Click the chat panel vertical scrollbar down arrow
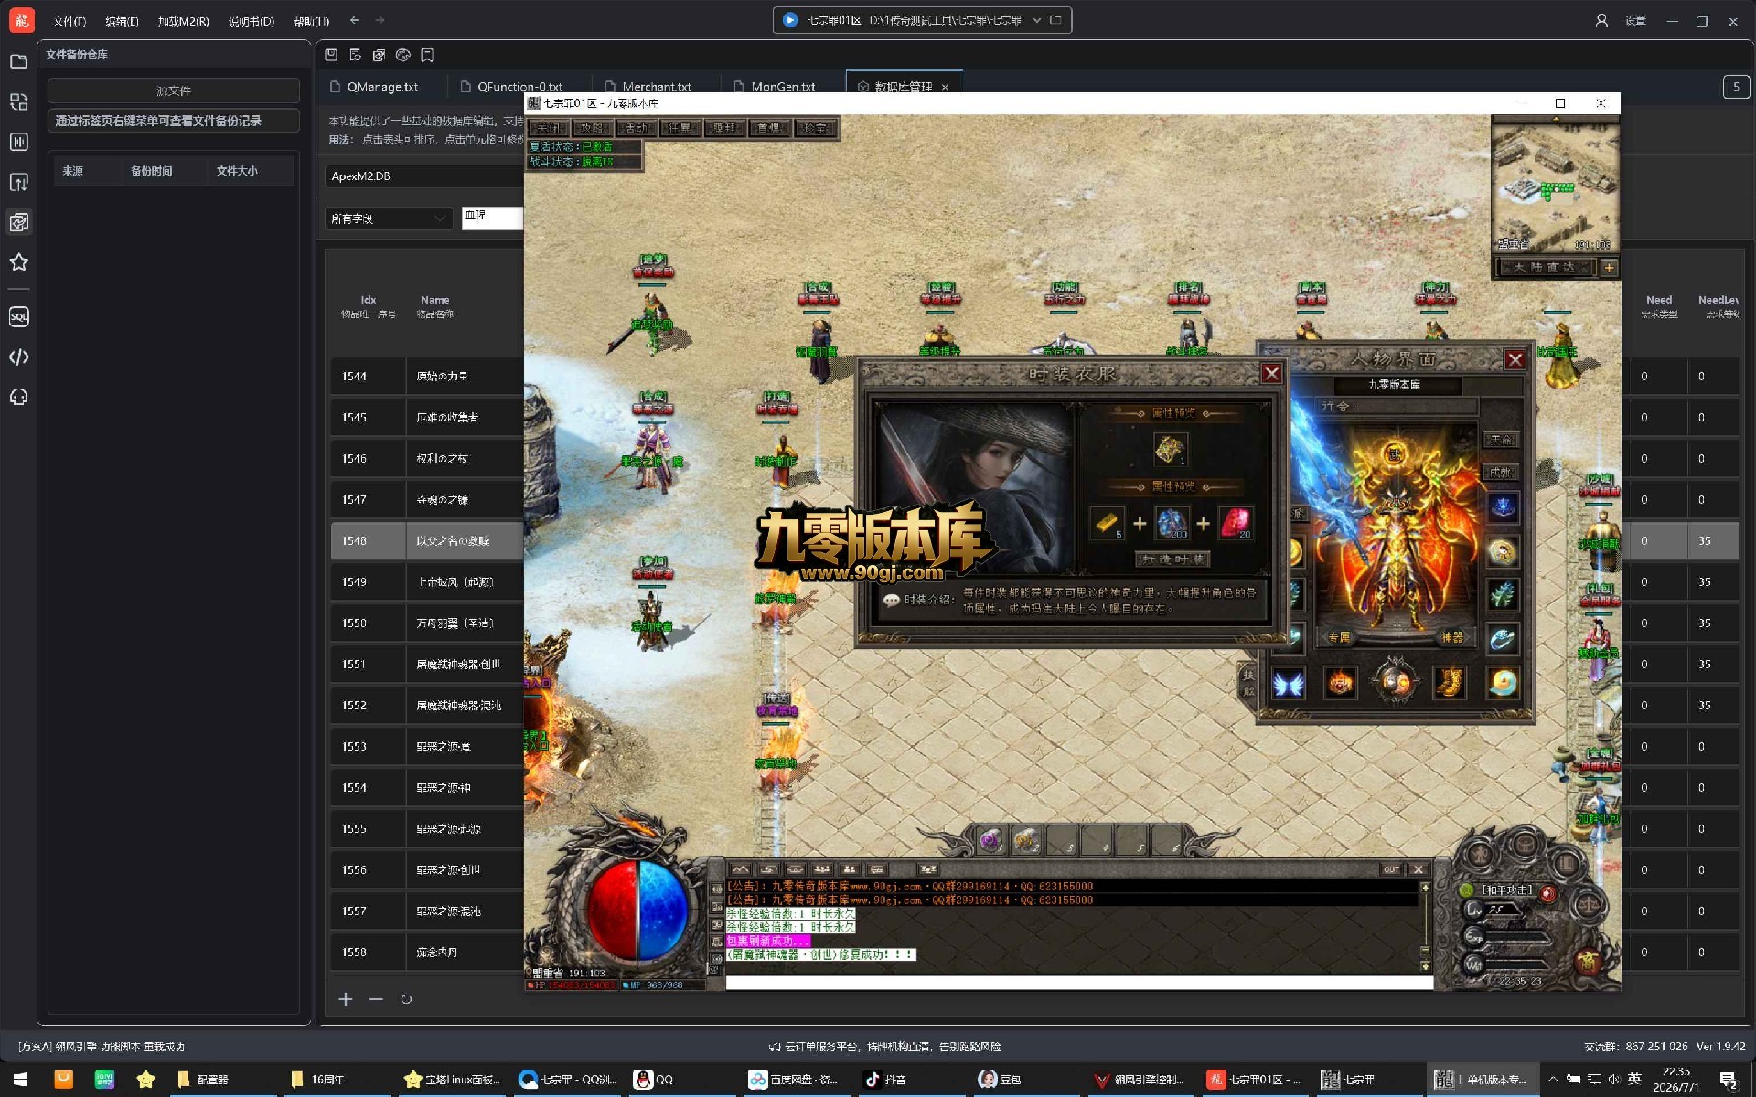The height and width of the screenshot is (1097, 1756). [x=1424, y=965]
